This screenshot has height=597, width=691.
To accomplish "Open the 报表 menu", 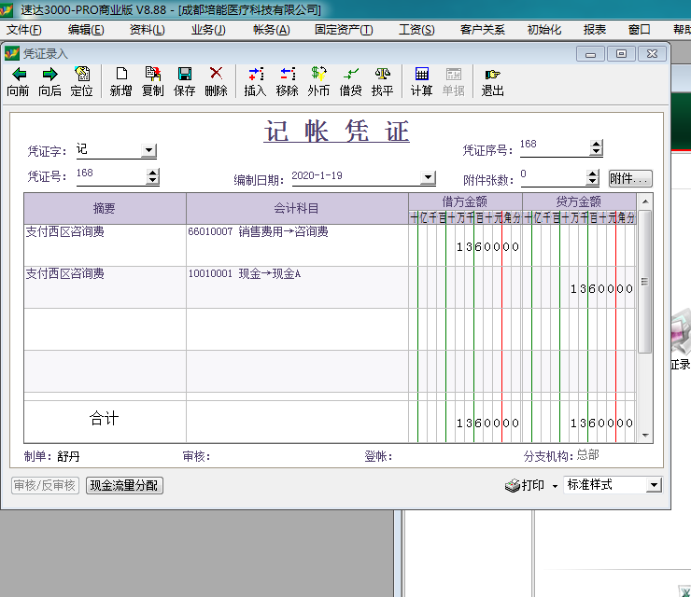I will [x=594, y=30].
